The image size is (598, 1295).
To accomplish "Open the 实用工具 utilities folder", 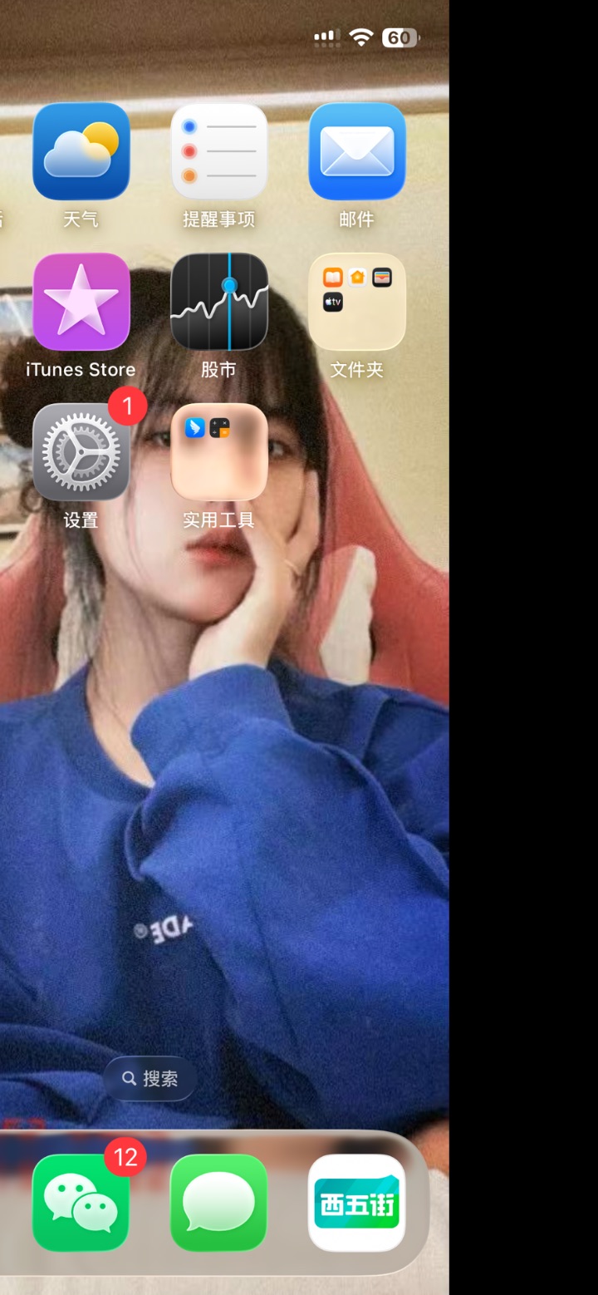I will pos(219,452).
